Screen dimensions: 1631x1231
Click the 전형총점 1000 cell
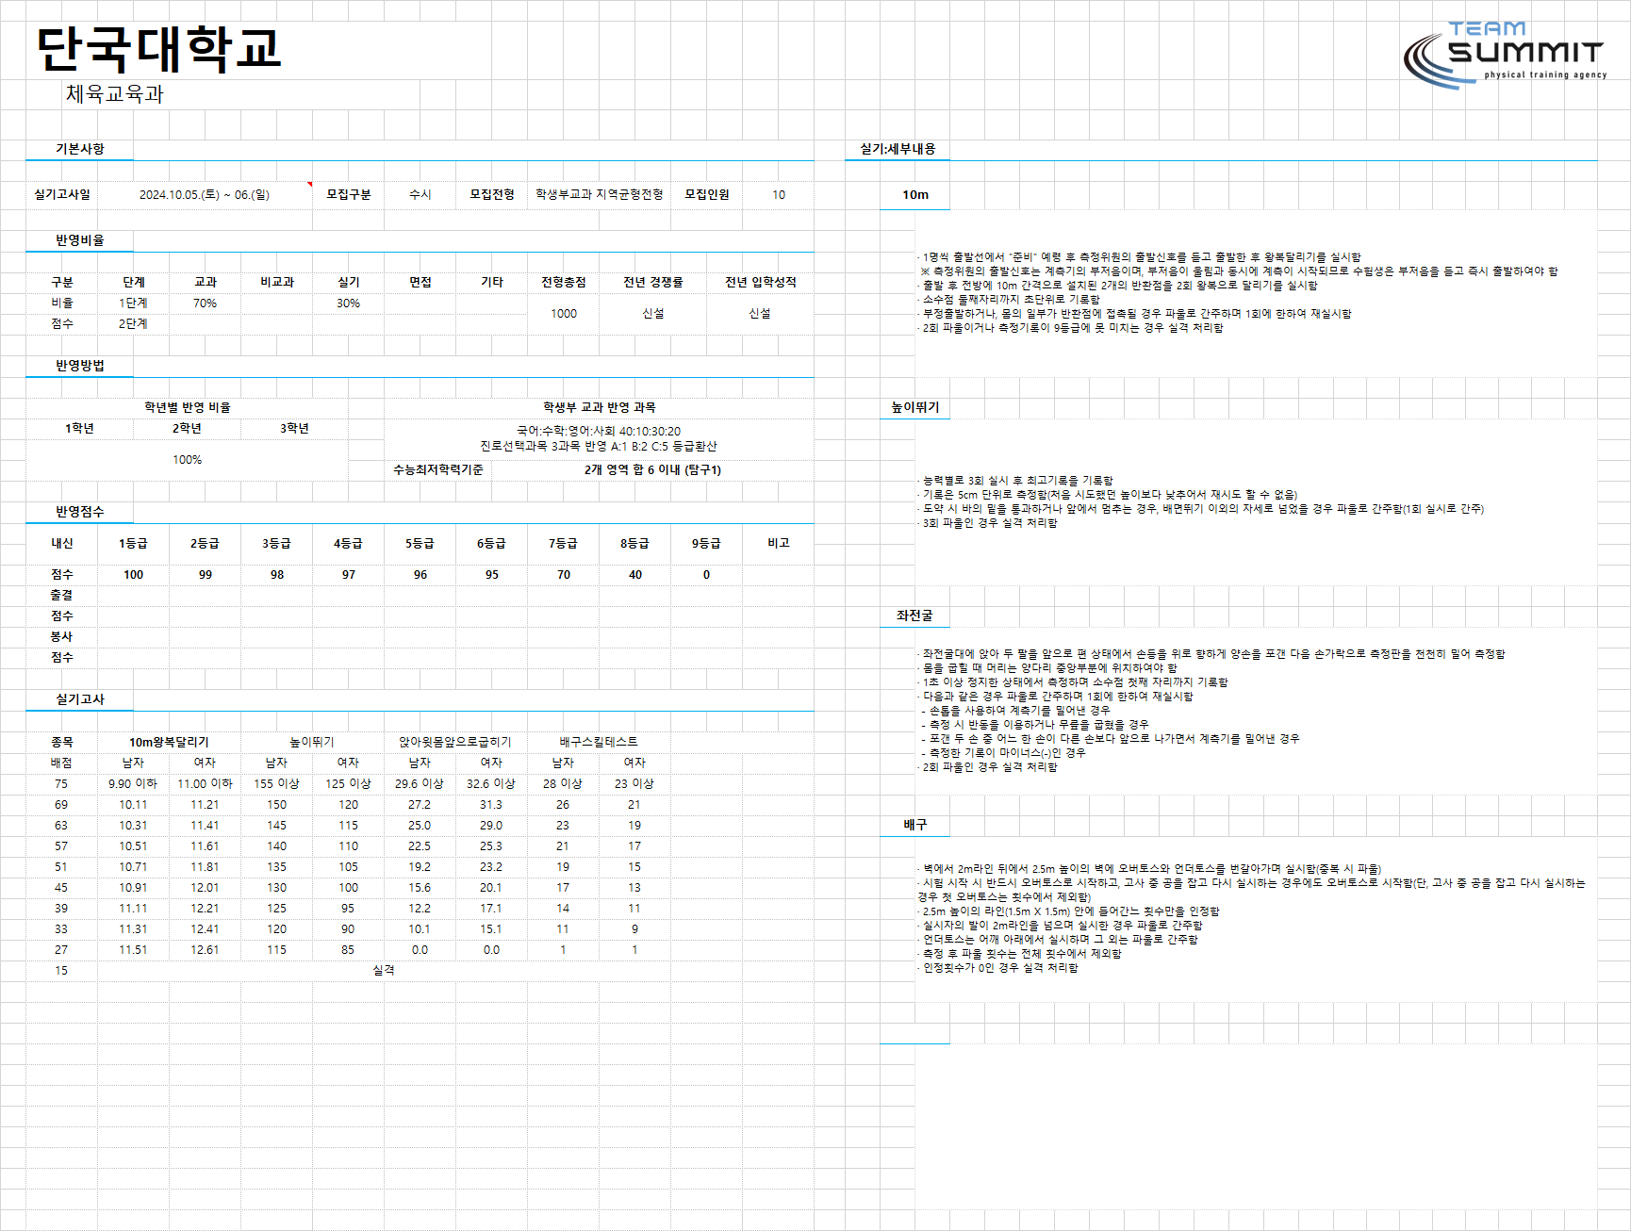click(x=564, y=314)
